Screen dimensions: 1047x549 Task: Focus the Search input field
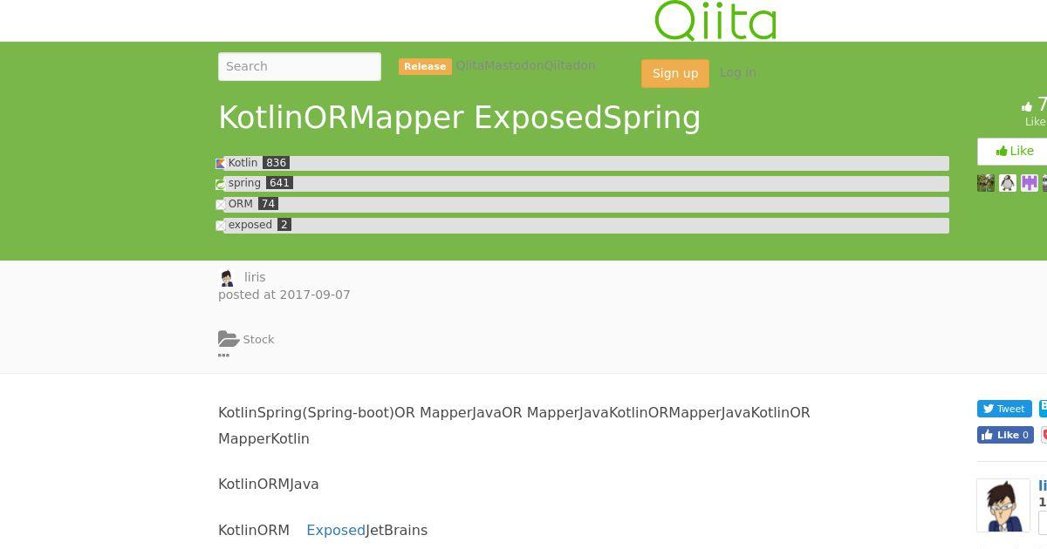[x=299, y=66]
